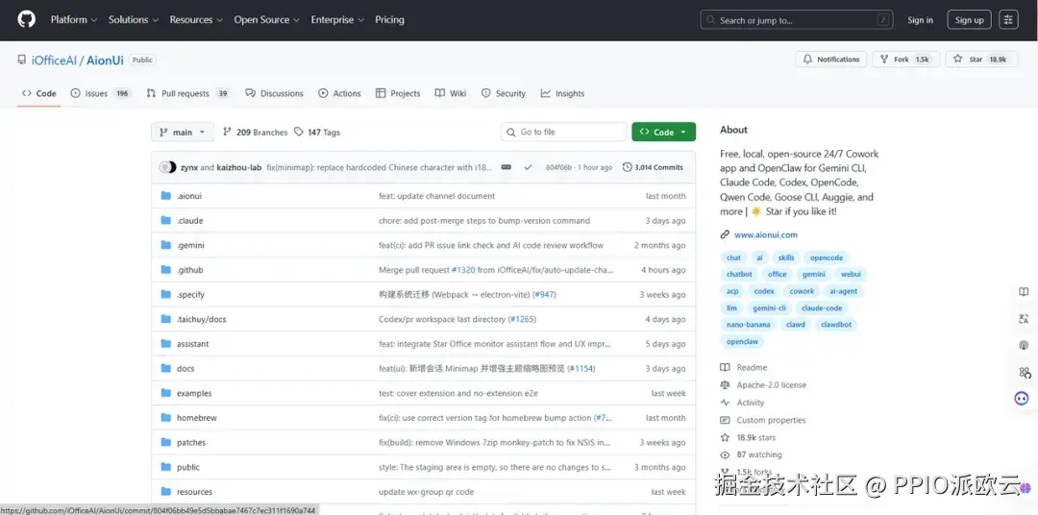Open the Custom properties link
This screenshot has width=1038, height=515.
(762, 420)
